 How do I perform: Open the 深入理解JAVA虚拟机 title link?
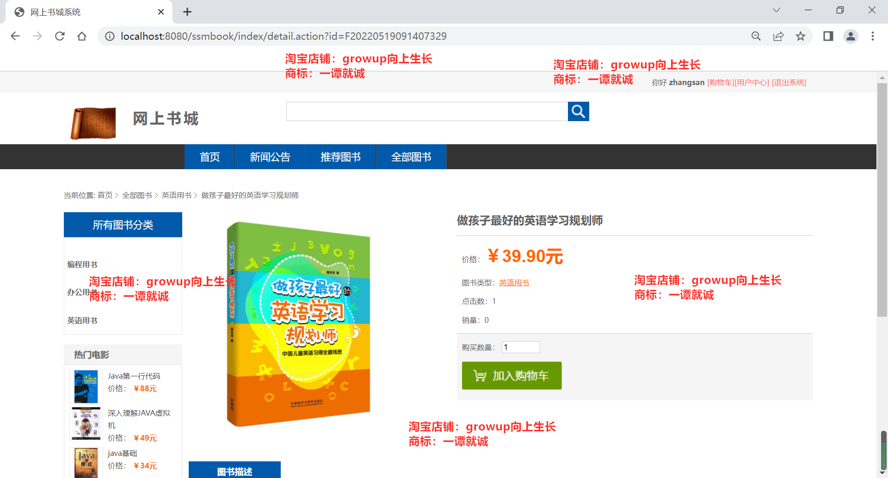click(139, 419)
